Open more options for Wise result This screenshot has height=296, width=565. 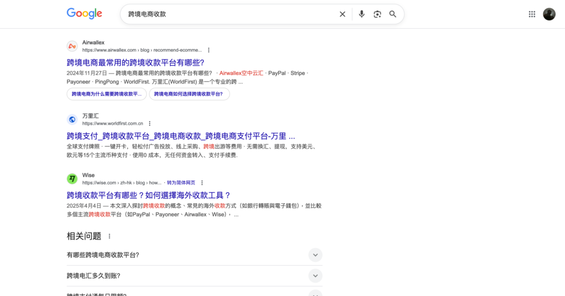202,183
